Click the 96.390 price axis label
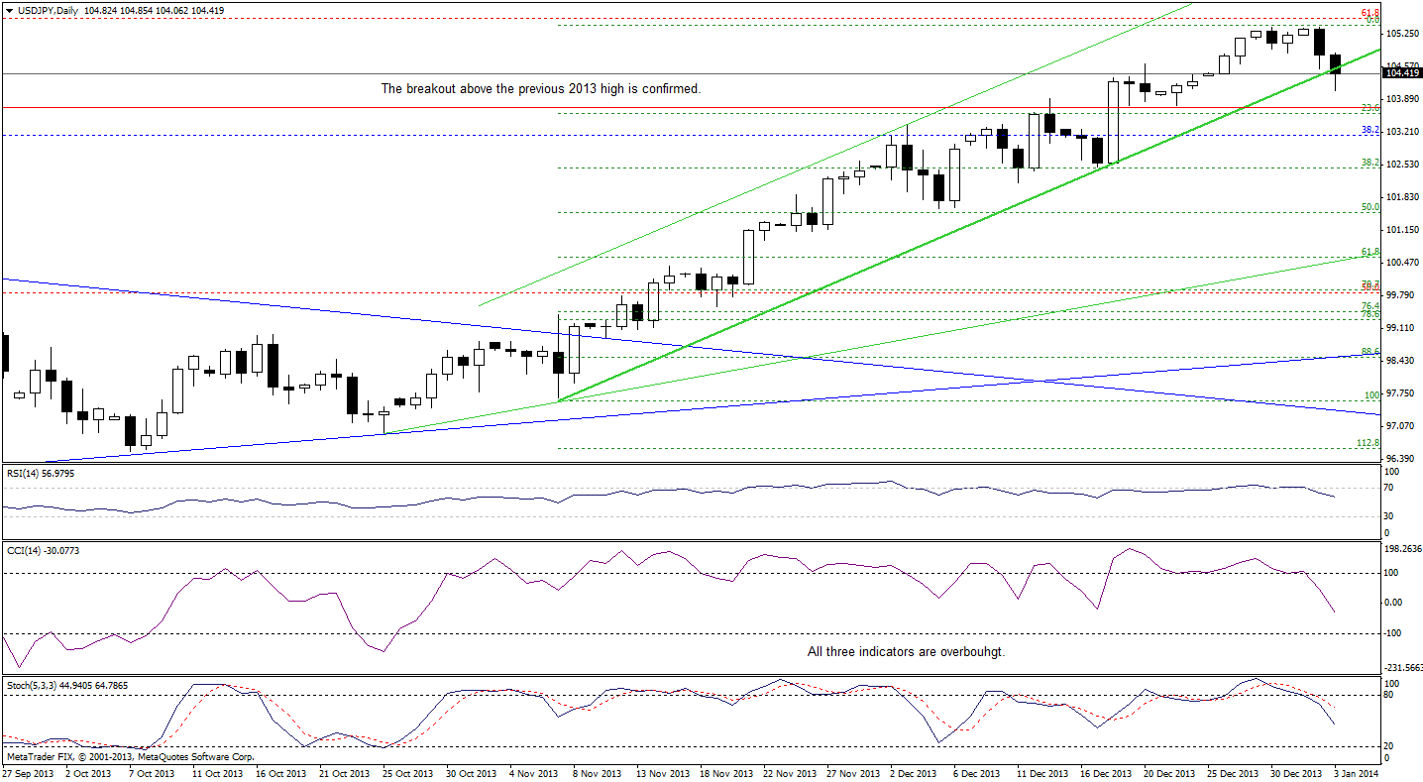The height and width of the screenshot is (782, 1423). (1398, 458)
